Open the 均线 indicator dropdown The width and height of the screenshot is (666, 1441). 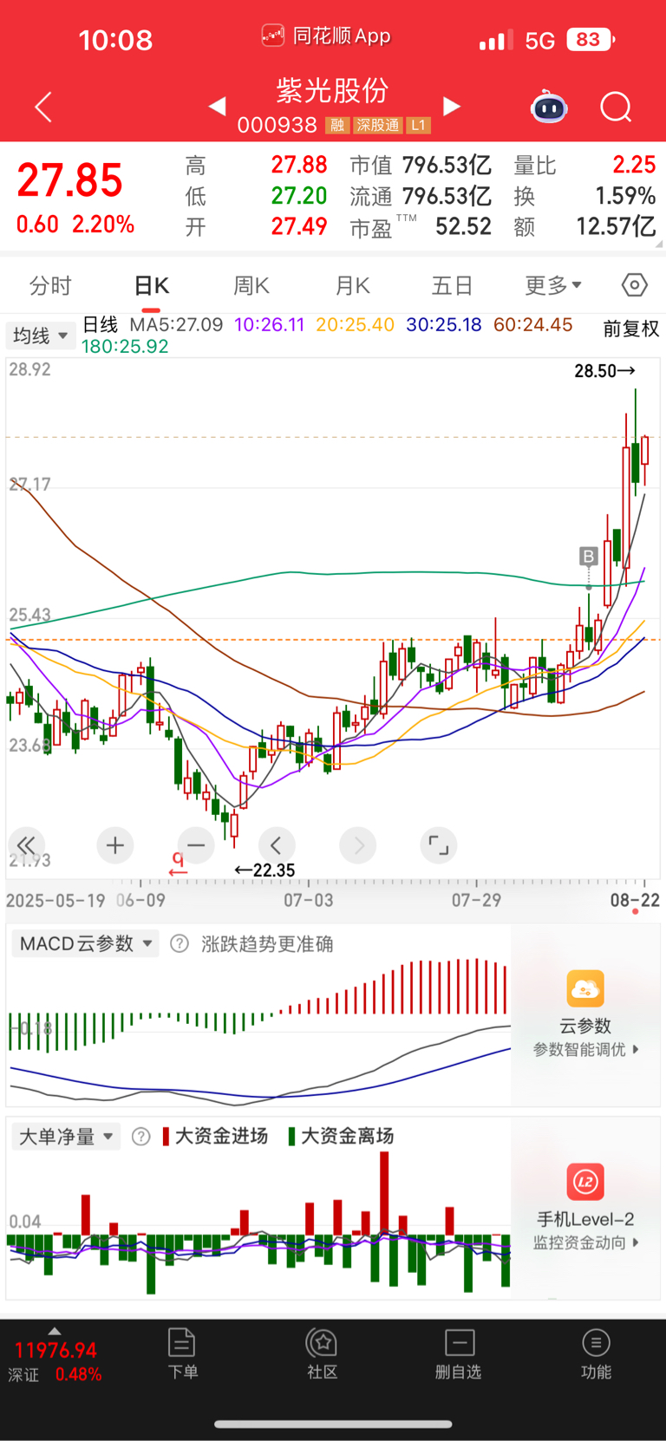pyautogui.click(x=41, y=336)
